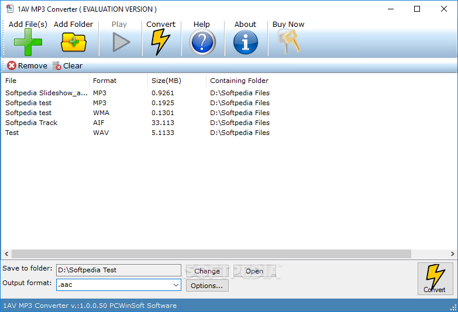Click the Buy Now label in the toolbar
The width and height of the screenshot is (458, 312).
point(288,24)
